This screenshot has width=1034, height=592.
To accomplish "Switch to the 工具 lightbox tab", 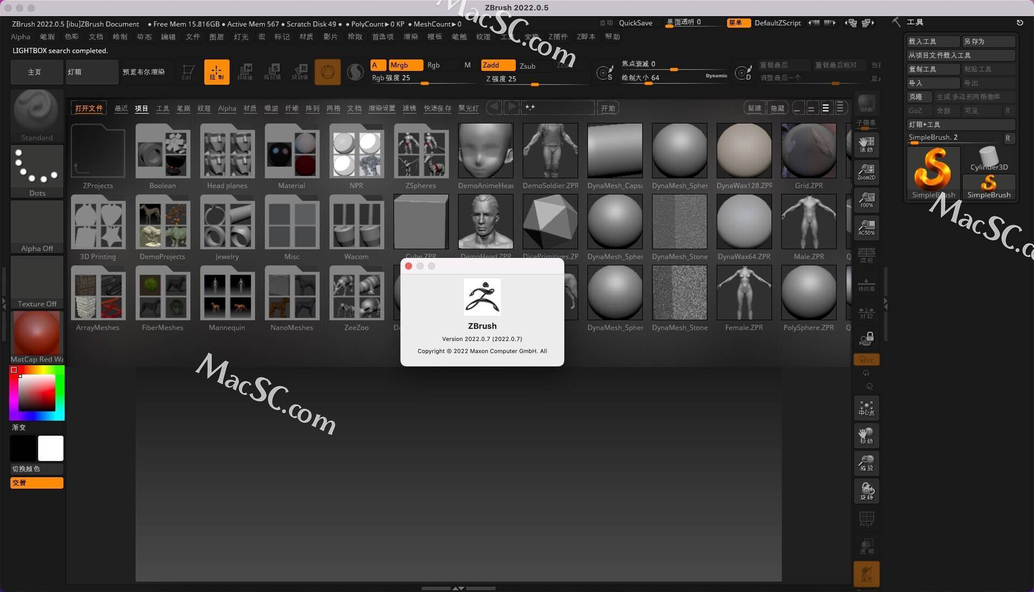I will 163,108.
